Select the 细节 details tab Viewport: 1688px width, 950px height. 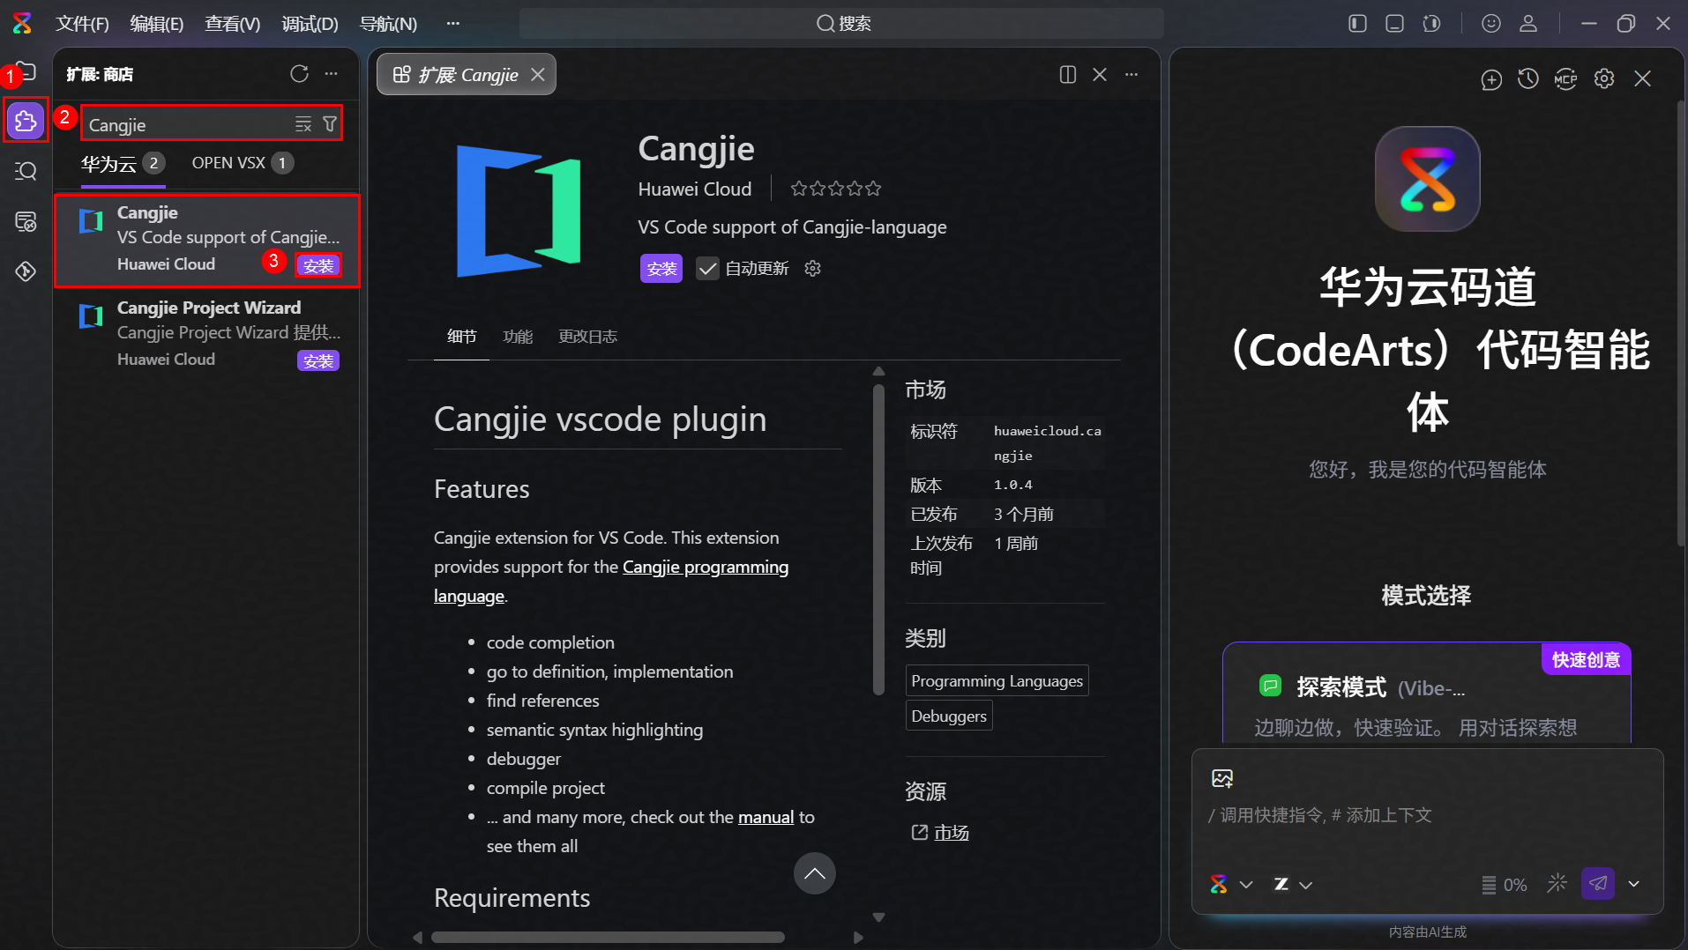click(x=461, y=336)
